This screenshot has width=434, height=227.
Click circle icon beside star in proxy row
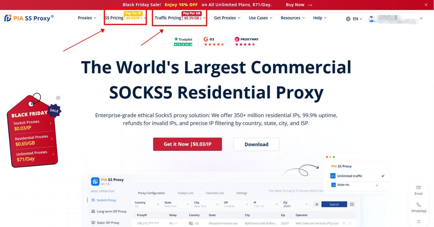tap(344, 223)
